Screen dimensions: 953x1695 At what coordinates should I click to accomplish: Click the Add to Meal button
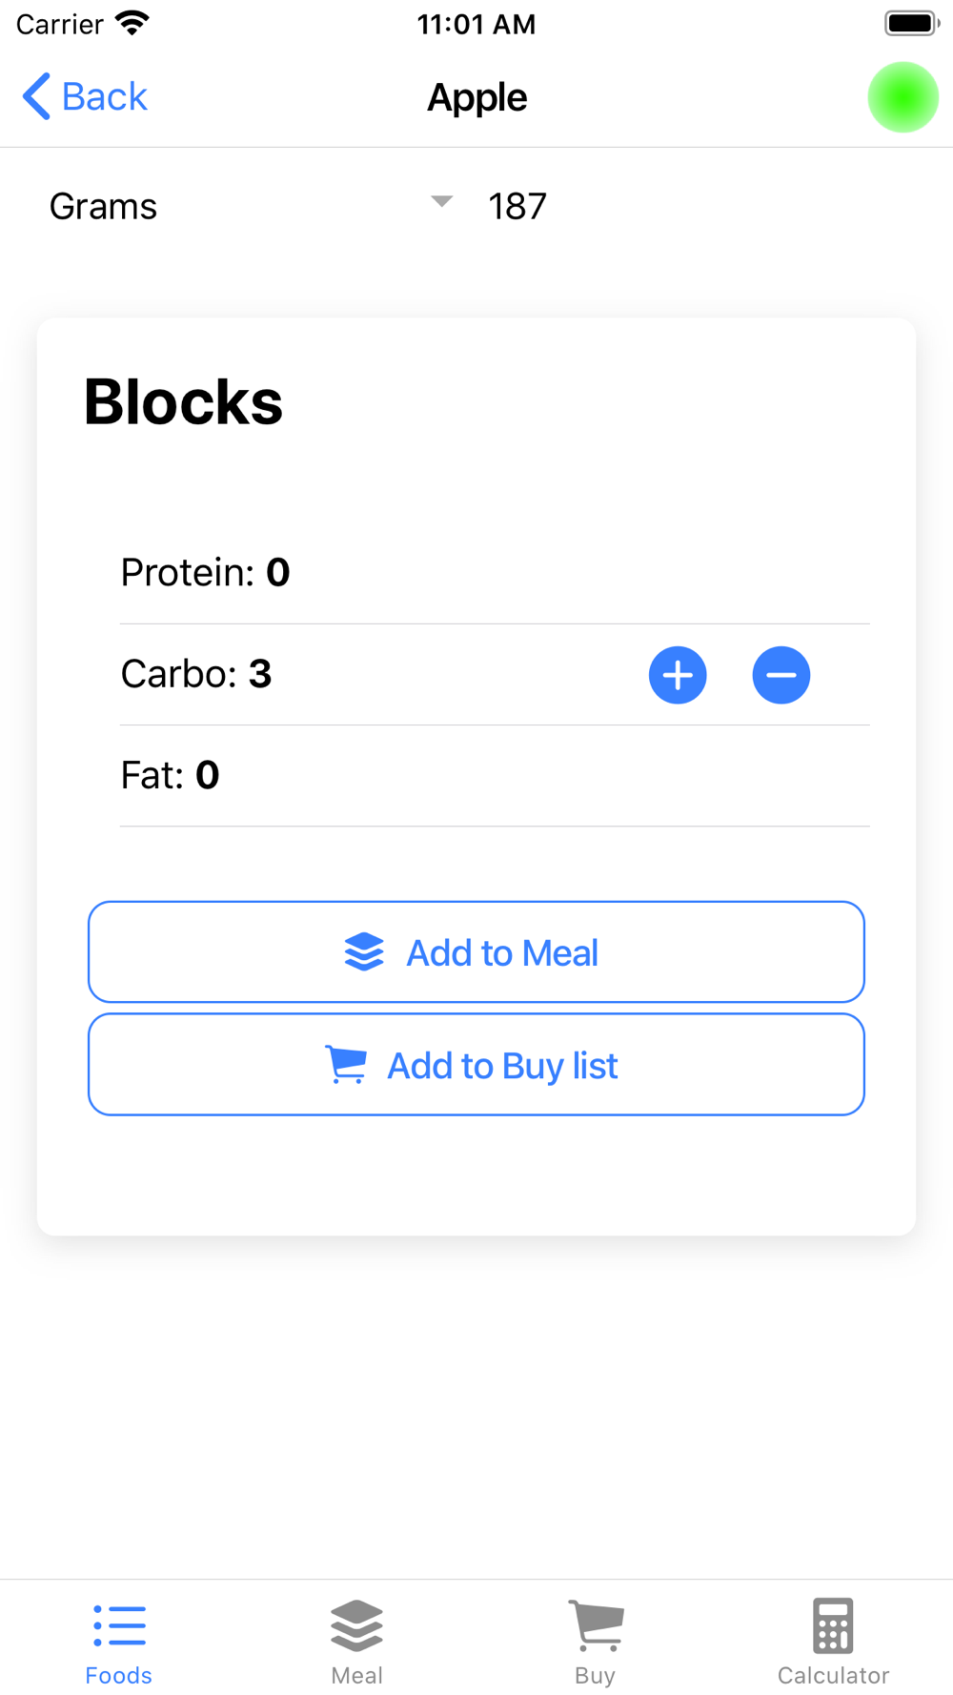pos(476,951)
